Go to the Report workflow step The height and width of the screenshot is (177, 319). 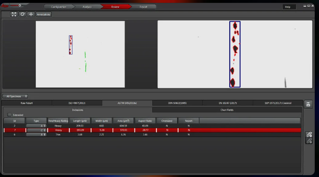143,7
